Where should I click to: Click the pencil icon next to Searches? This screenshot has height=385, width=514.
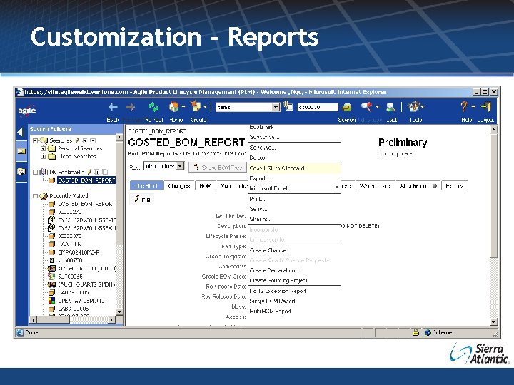point(77,140)
